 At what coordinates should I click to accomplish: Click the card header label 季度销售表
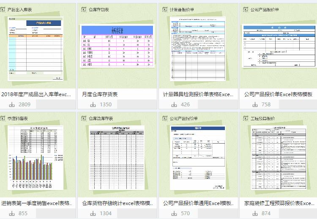pyautogui.click(x=18, y=119)
